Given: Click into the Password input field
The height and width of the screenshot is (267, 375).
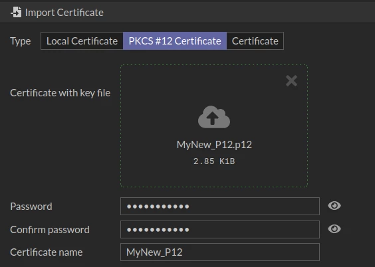Looking at the screenshot, I should (x=220, y=206).
